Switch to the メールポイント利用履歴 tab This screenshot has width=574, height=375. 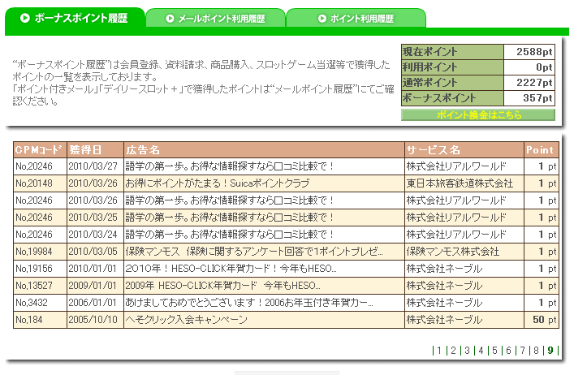(216, 19)
